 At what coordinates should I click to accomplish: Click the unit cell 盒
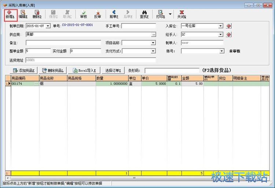pos(135,84)
